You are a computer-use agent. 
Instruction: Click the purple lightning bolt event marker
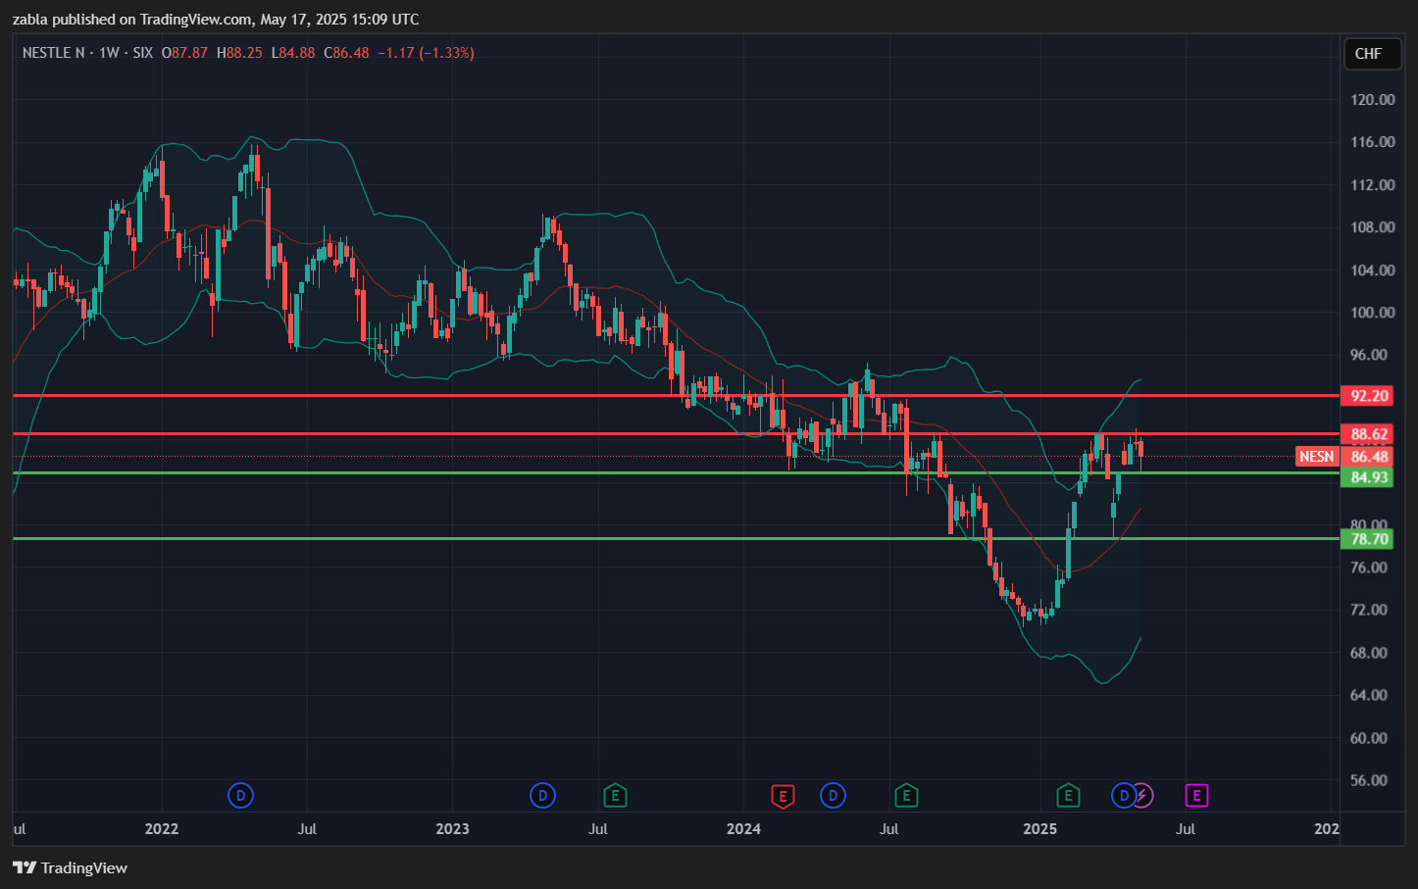click(1143, 796)
